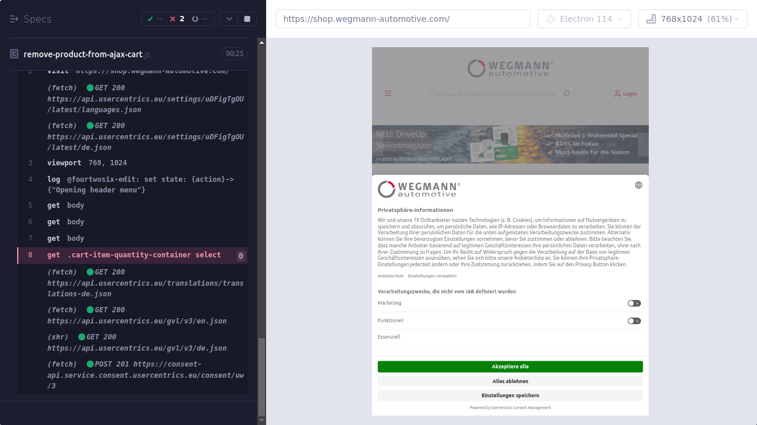Image resolution: width=757 pixels, height=425 pixels.
Task: Click the Alles ablehnen button
Action: pos(510,381)
